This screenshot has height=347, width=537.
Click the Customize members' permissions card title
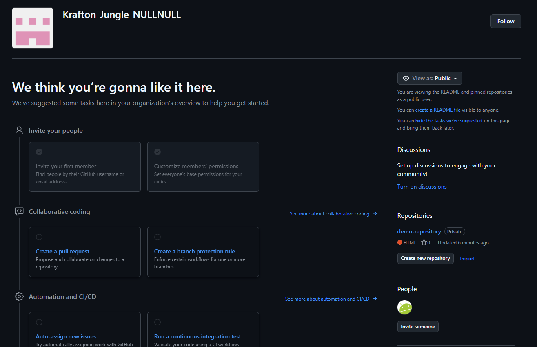point(196,166)
